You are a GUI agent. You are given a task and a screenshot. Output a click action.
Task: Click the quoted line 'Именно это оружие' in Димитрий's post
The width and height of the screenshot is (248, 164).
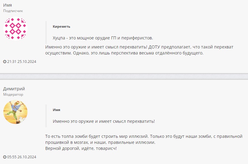click(x=104, y=121)
